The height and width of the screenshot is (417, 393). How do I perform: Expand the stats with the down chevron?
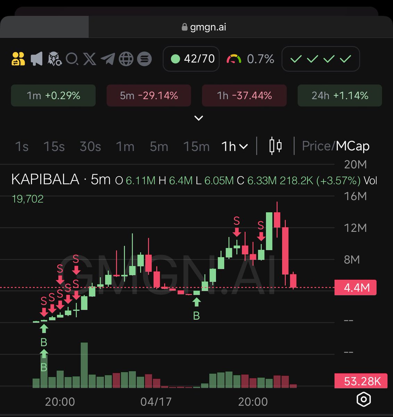[x=199, y=118]
